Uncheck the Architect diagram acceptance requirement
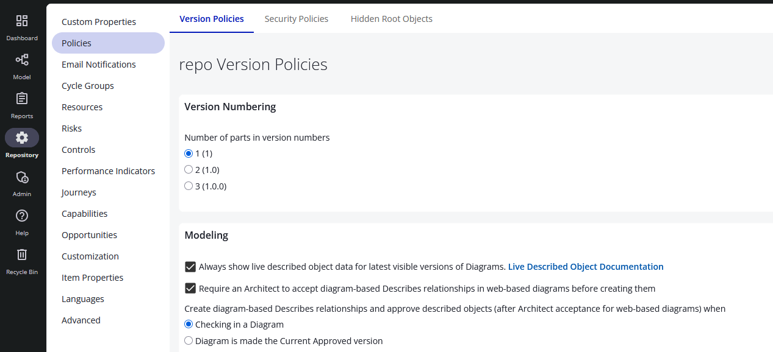 point(190,288)
